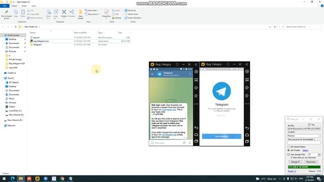The width and height of the screenshot is (324, 182).
Task: Select Downloads under Quick access
Action: (14, 43)
